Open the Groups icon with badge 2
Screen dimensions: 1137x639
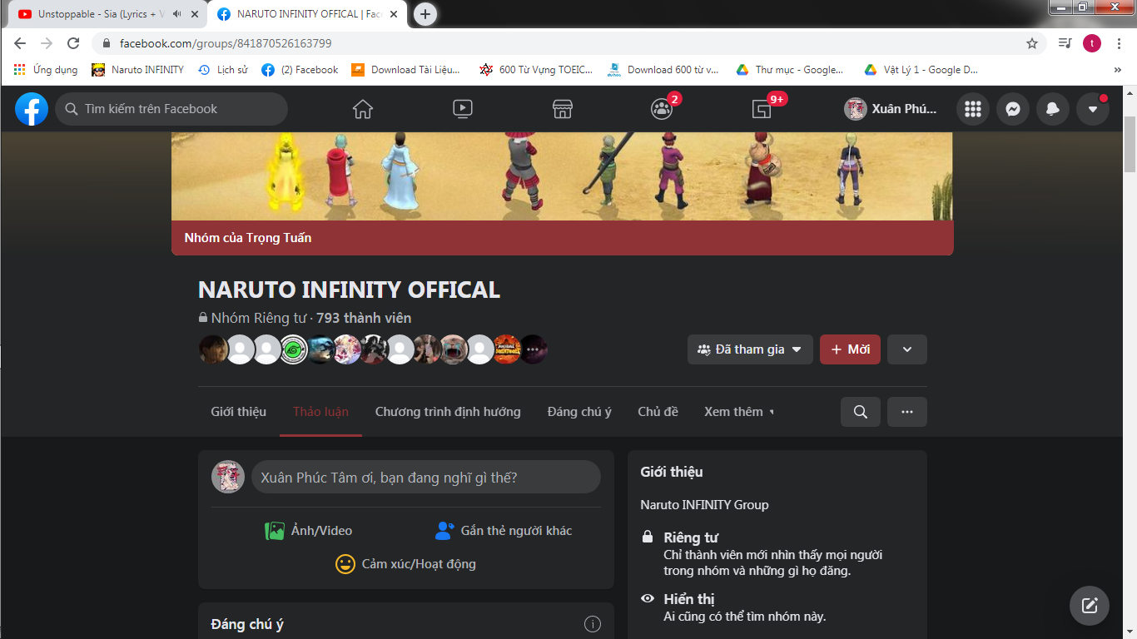pos(663,109)
